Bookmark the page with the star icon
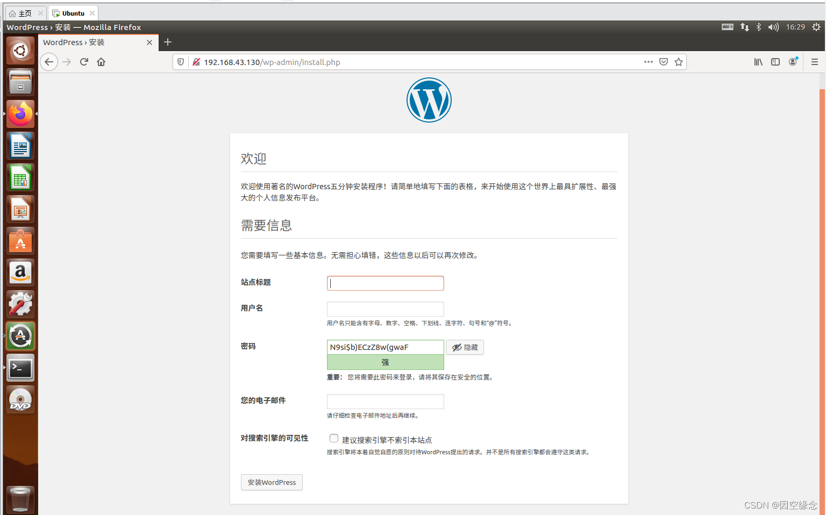 click(678, 62)
